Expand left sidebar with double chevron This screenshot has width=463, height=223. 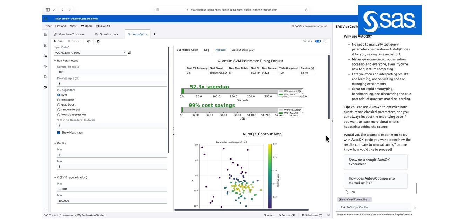[x=45, y=209]
